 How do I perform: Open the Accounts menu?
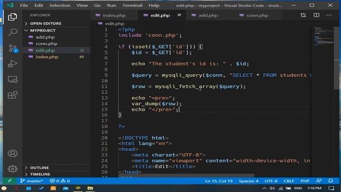(x=12, y=154)
